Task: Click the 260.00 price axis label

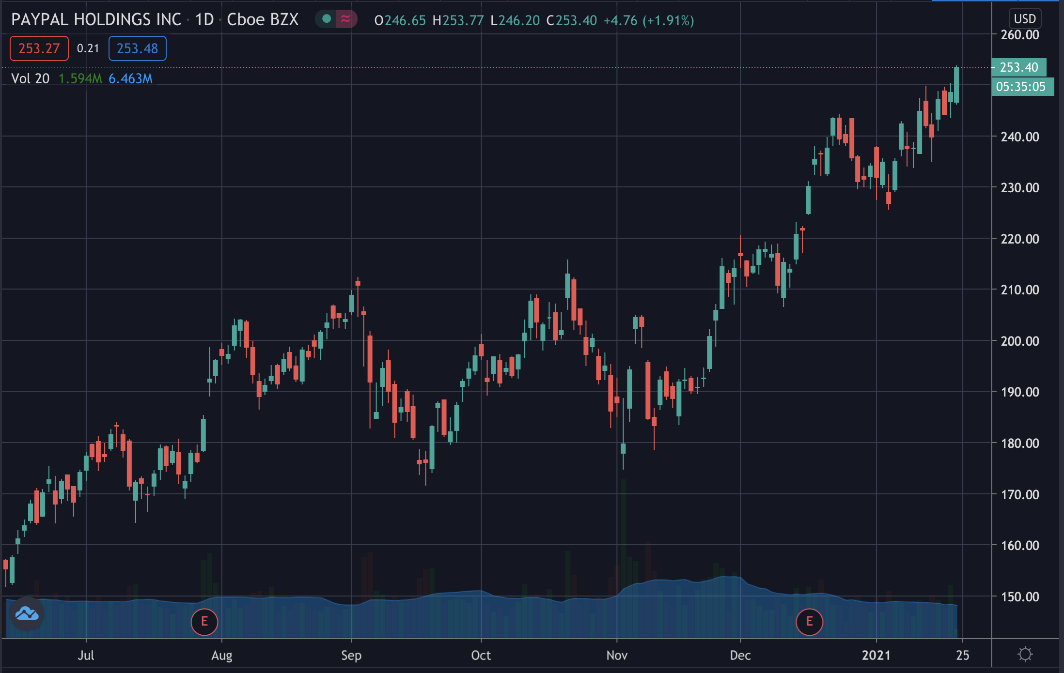Action: 1020,35
